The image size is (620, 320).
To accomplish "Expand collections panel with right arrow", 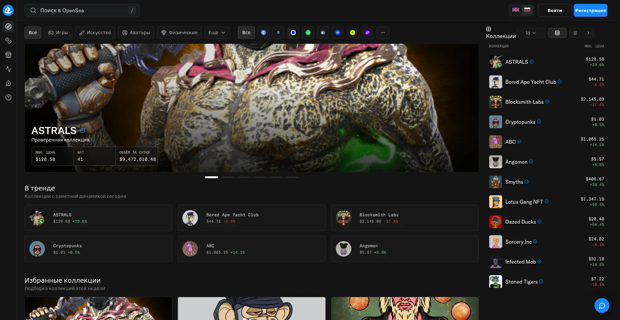I will (588, 33).
